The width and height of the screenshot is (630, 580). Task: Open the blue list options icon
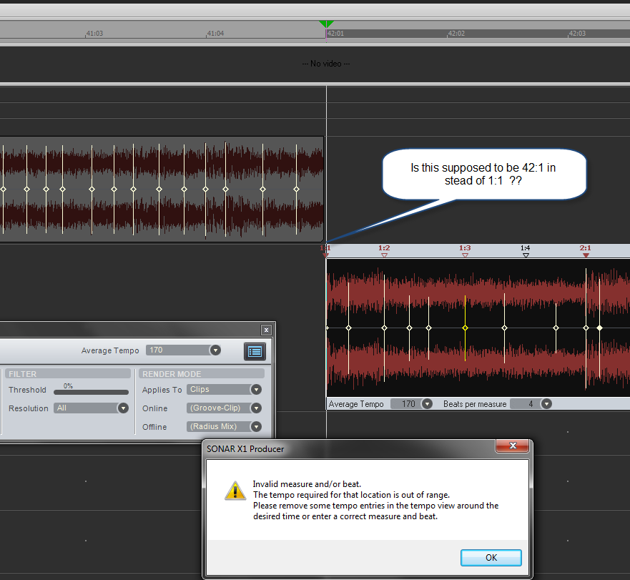[x=254, y=350]
